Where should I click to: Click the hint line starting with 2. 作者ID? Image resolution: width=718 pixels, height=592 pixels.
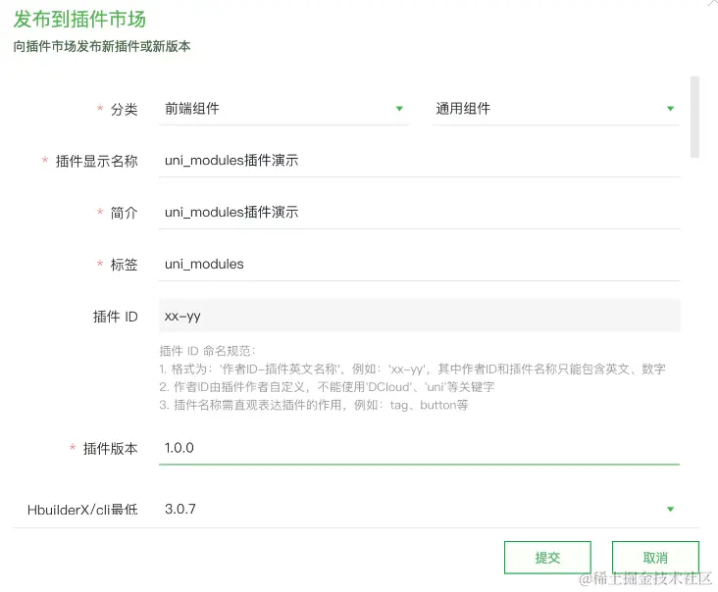tap(327, 387)
